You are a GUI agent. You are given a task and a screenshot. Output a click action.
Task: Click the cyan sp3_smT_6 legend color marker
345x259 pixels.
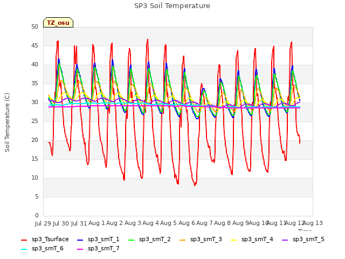click(24, 249)
